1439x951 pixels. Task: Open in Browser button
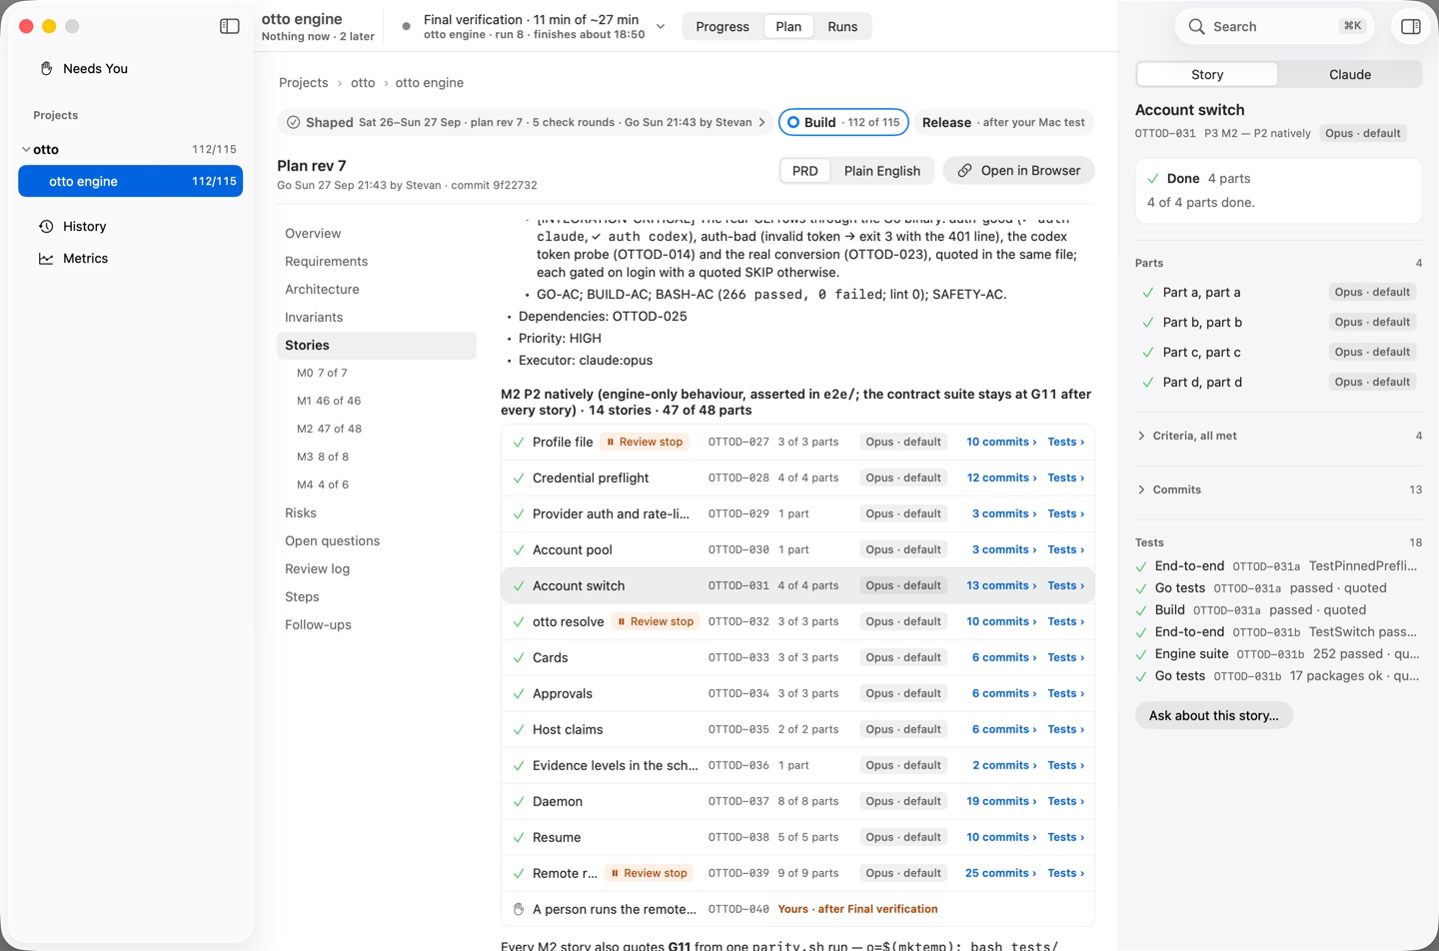click(1019, 171)
